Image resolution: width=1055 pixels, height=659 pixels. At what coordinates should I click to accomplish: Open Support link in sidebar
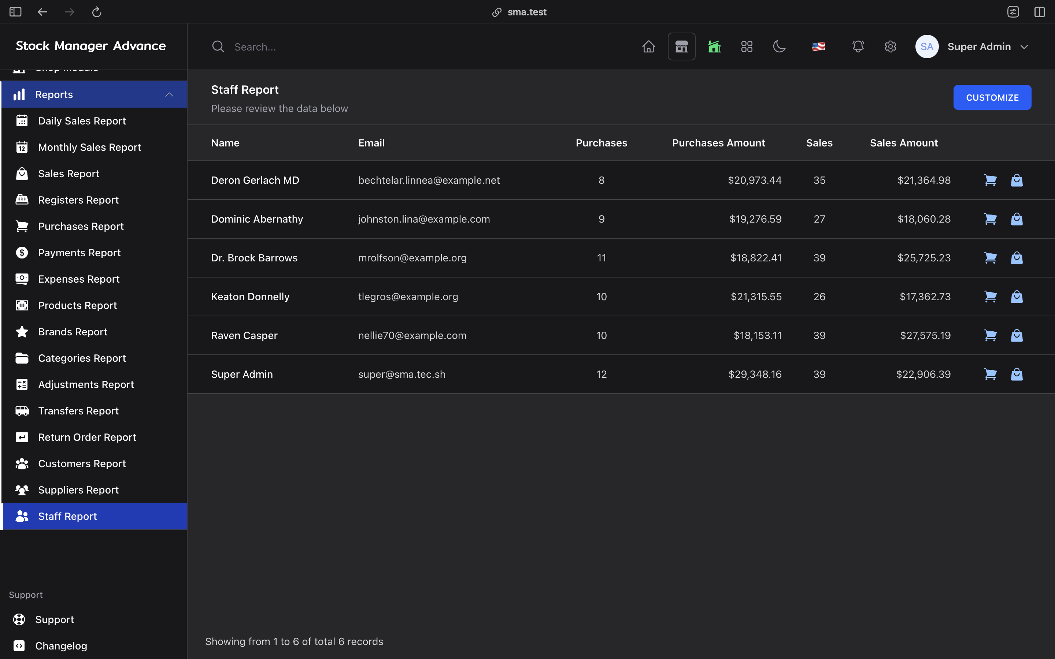93,620
